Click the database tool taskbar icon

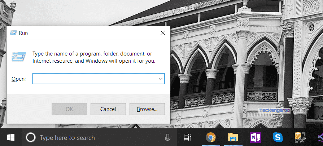pos(300,137)
